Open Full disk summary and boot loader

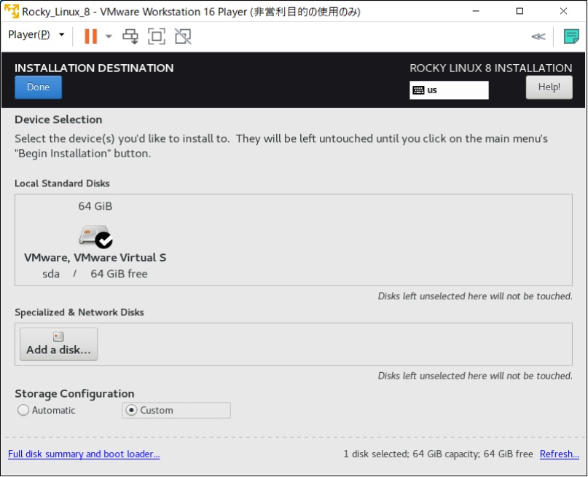pyautogui.click(x=83, y=454)
